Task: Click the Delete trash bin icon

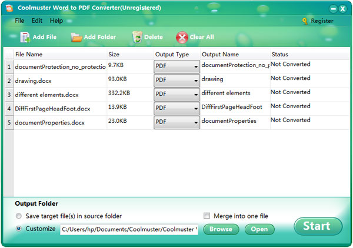Action: click(x=137, y=37)
